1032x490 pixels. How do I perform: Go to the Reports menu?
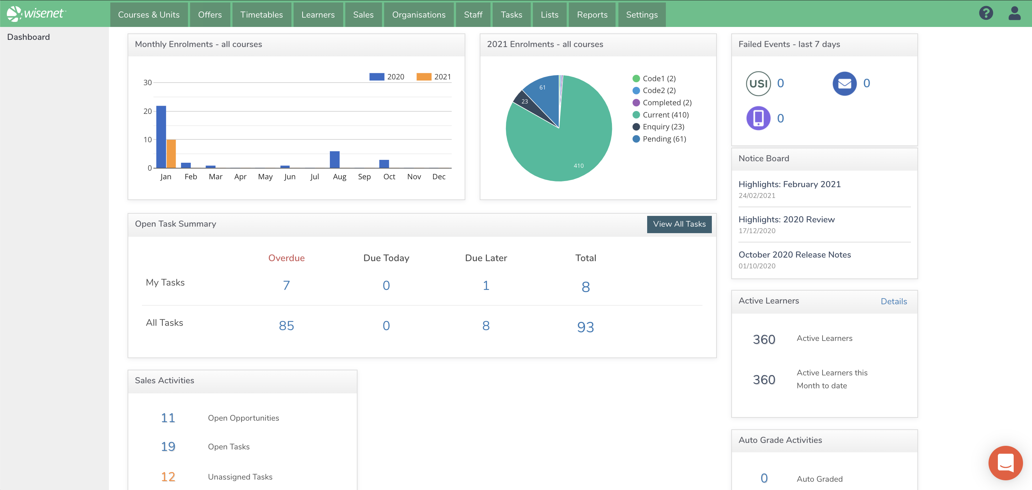[592, 15]
